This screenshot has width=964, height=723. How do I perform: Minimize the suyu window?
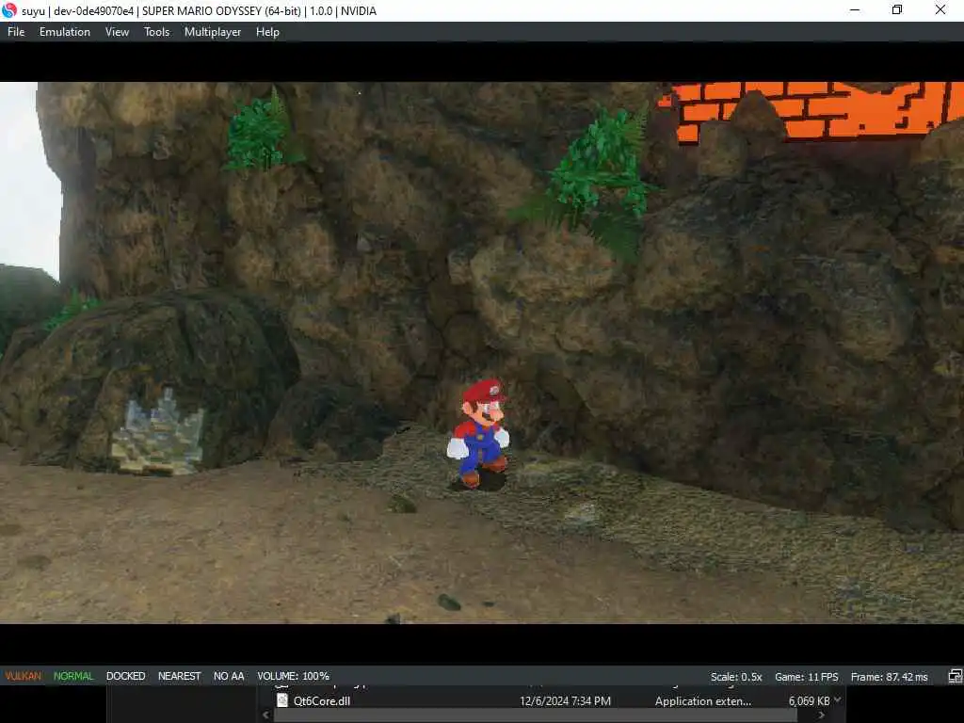855,10
